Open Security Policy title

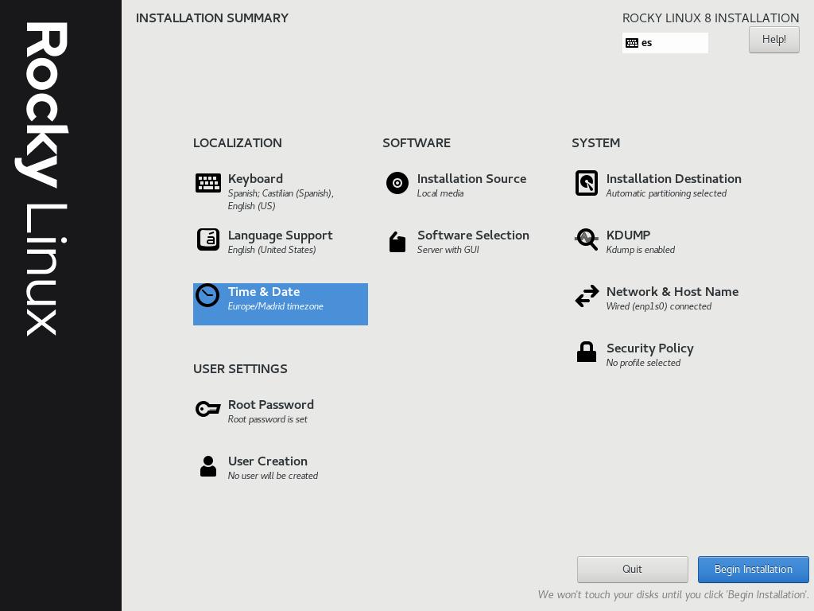(x=650, y=348)
